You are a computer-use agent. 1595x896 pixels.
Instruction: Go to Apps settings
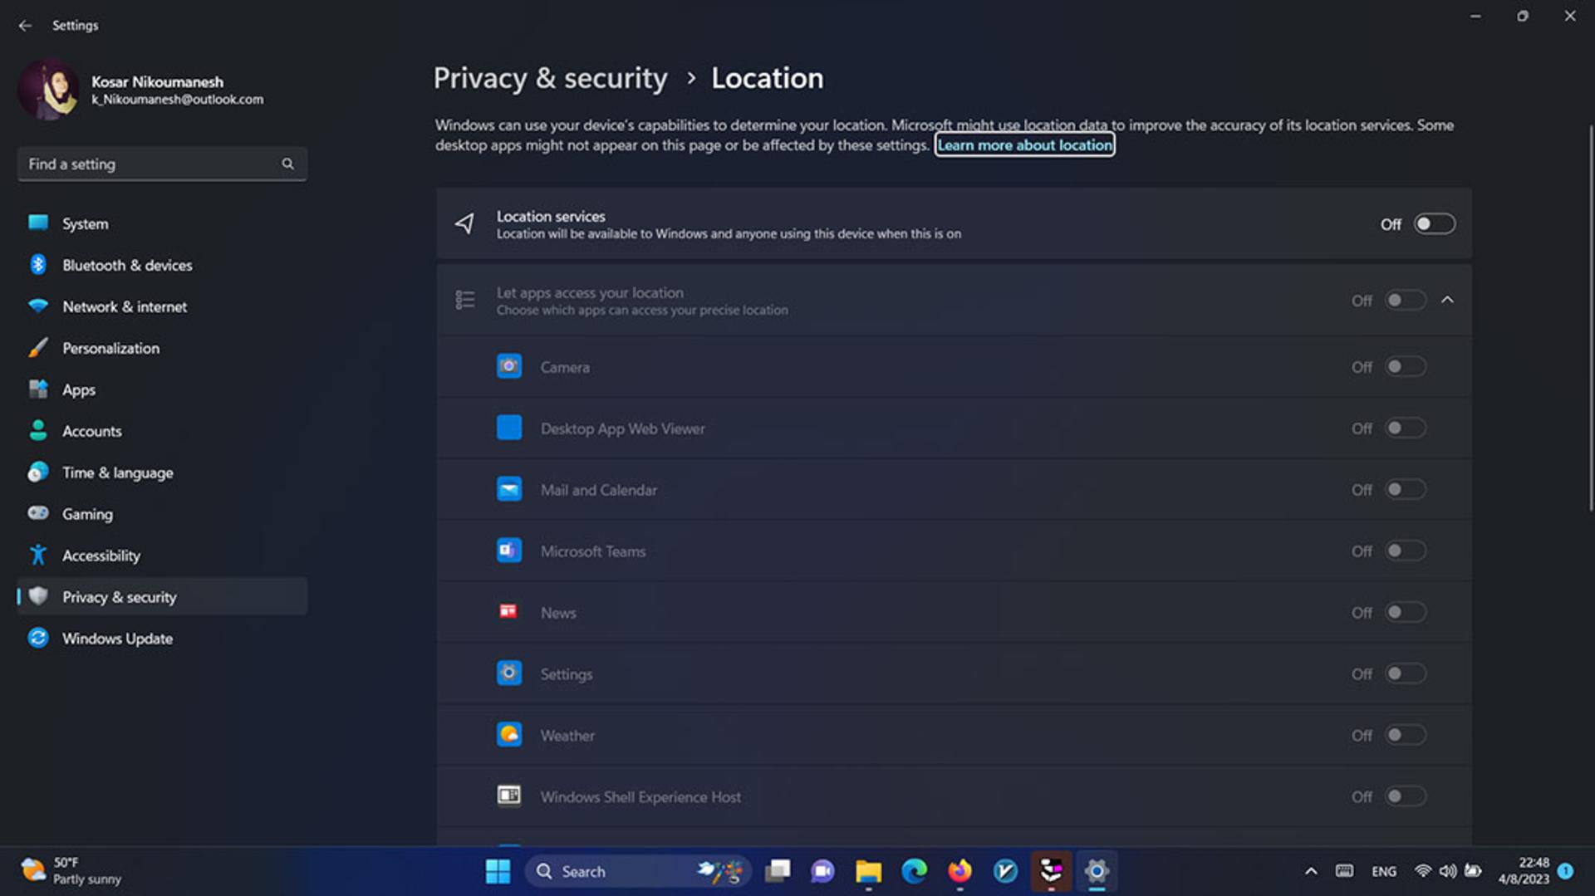(162, 389)
